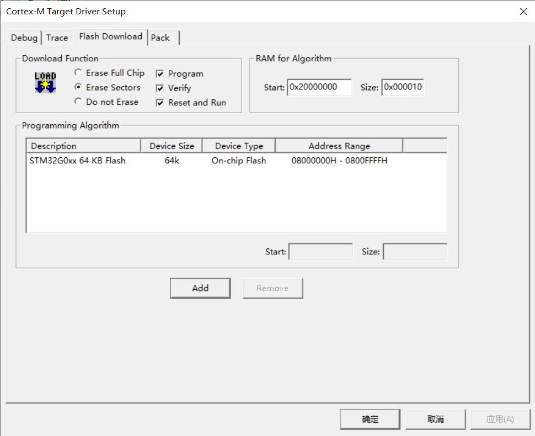Image resolution: width=535 pixels, height=436 pixels.
Task: Uncheck the Verify checkbox
Action: 160,88
